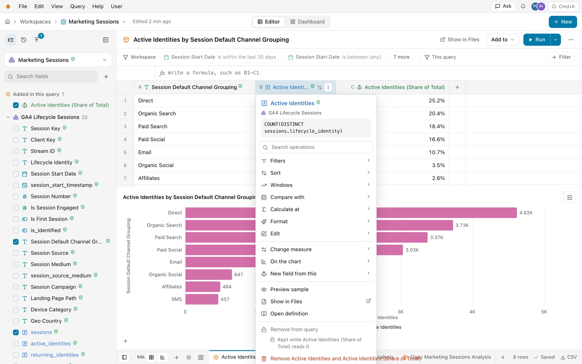Screen dimensions: 582x364
Task: Click the Run button
Action: [537, 39]
